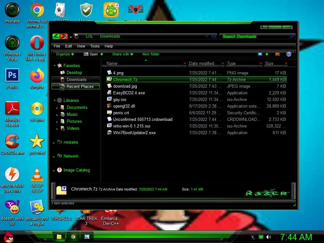Select the Windows Vista recycle bin desktop icon

(12, 48)
